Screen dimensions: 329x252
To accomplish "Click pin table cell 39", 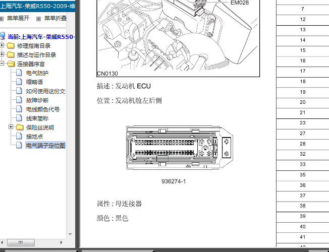I will pyautogui.click(x=303, y=217).
